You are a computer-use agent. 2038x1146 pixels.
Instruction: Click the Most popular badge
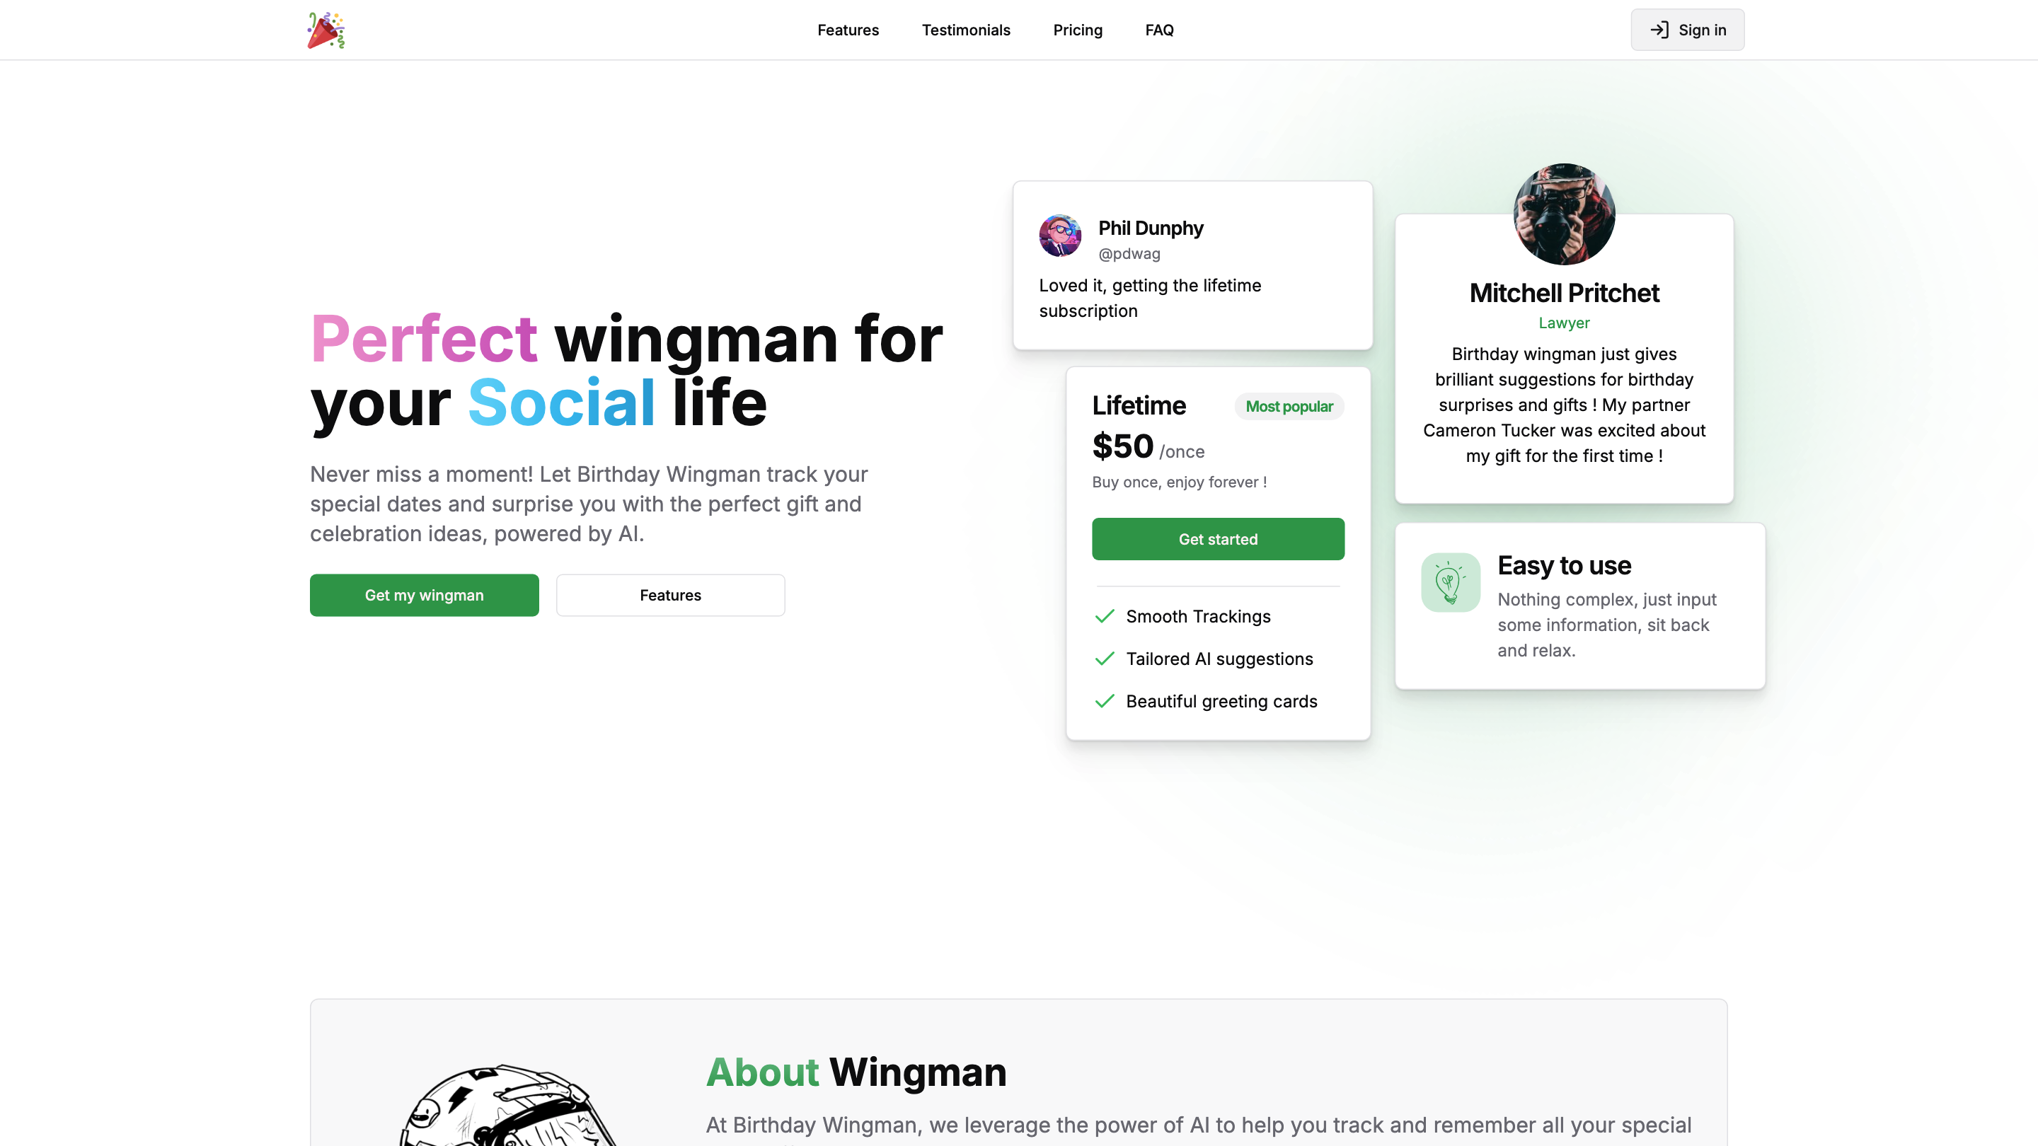point(1289,407)
